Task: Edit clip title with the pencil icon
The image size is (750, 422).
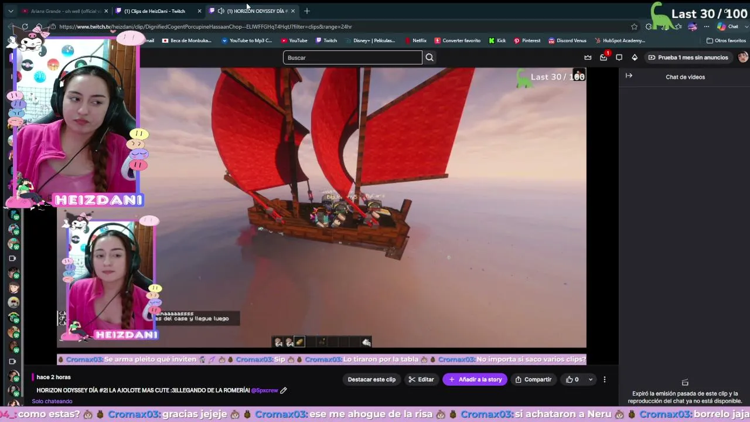Action: pyautogui.click(x=284, y=390)
